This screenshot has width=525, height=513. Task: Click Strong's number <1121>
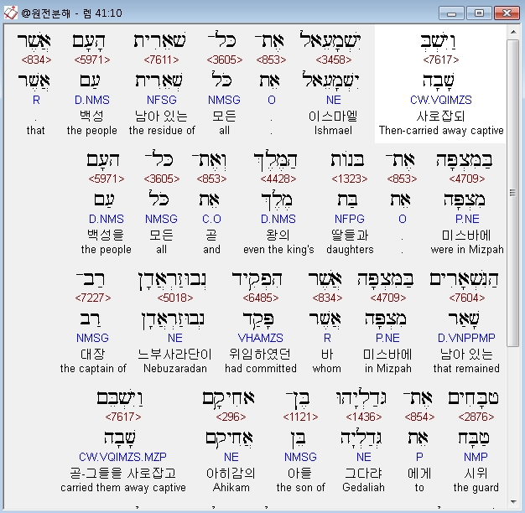click(300, 417)
